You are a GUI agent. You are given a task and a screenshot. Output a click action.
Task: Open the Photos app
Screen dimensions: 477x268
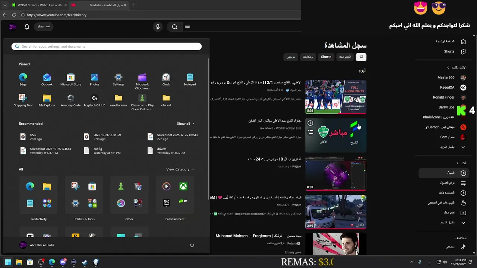coord(95,79)
